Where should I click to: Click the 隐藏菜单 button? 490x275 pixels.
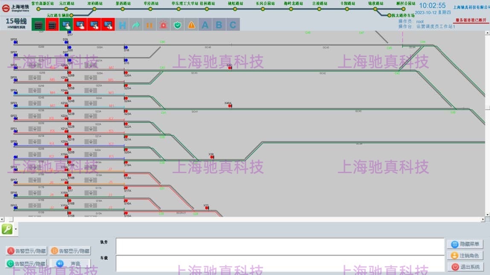coord(465,244)
